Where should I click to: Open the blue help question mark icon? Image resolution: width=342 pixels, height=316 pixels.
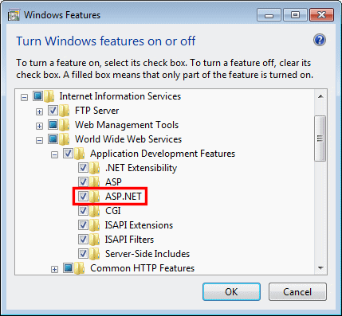(319, 41)
